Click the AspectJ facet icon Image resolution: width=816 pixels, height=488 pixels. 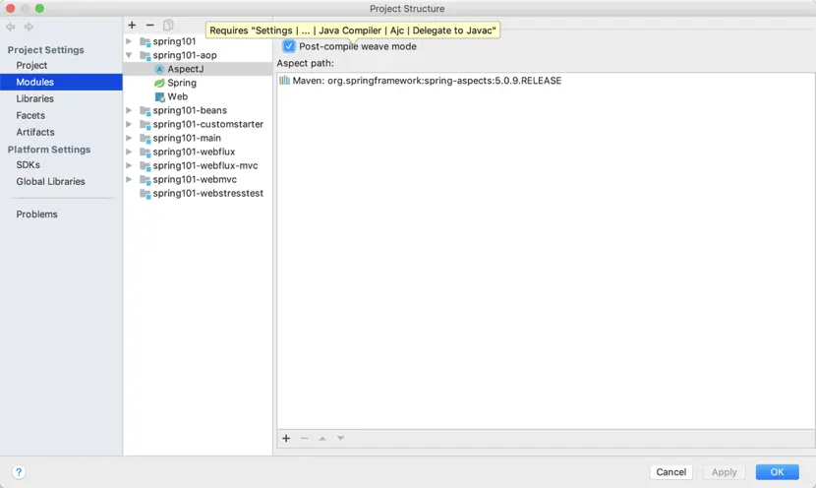pyautogui.click(x=159, y=69)
